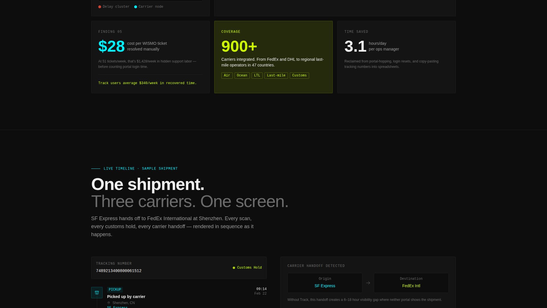Click 'Picked up by carrier' event title
Image resolution: width=547 pixels, height=308 pixels.
(x=126, y=297)
